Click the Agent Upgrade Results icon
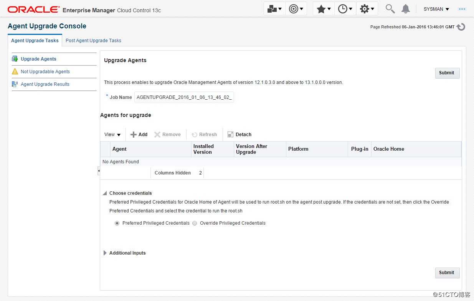 pos(15,84)
